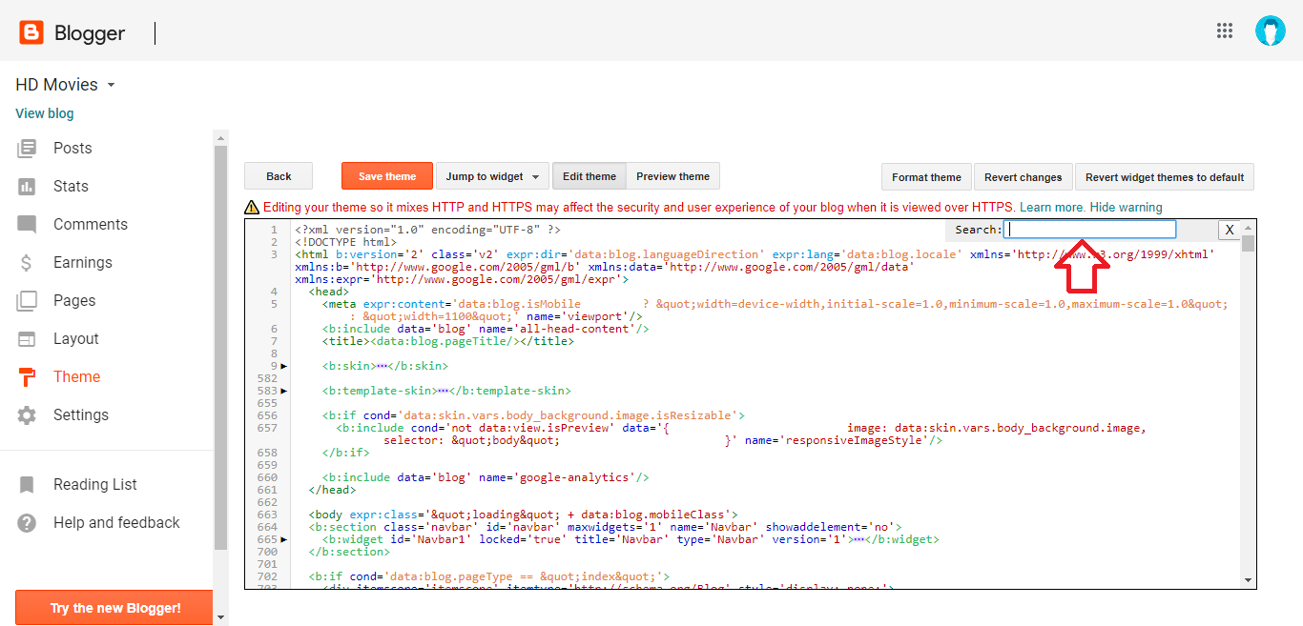
Task: Focus the code editor Search field
Action: (x=1090, y=230)
